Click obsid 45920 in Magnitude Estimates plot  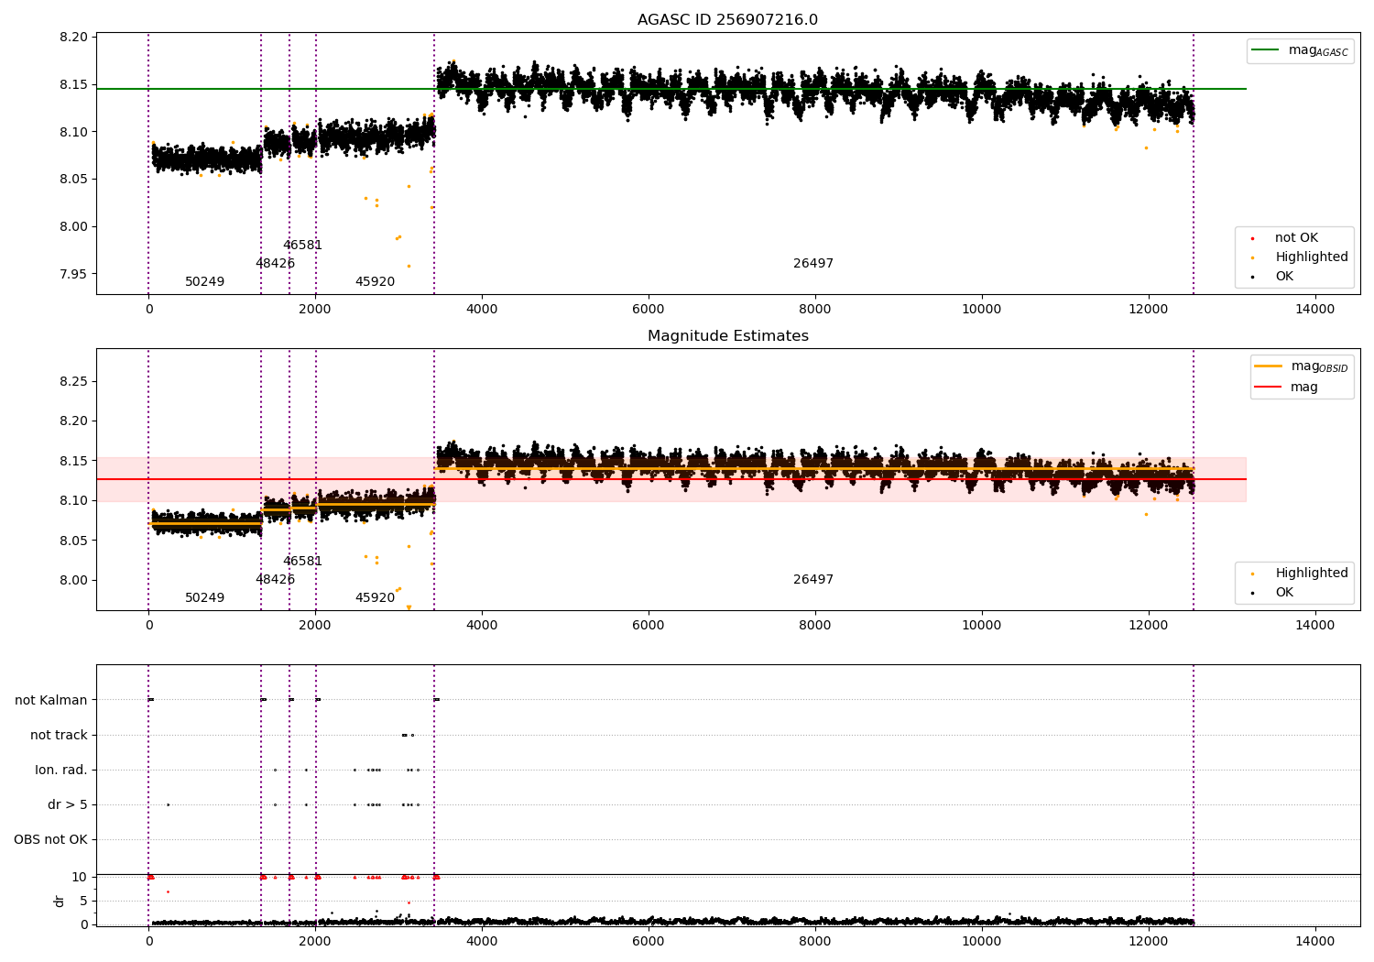[375, 598]
